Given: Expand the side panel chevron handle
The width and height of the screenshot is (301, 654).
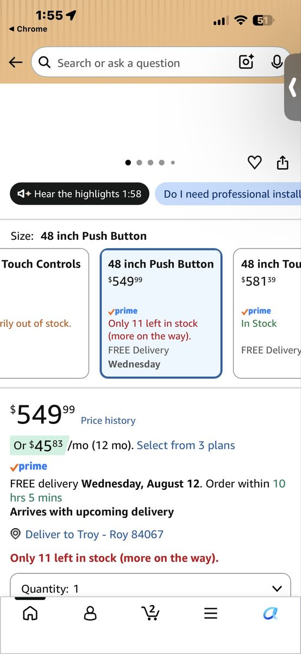Looking at the screenshot, I should click(x=293, y=87).
